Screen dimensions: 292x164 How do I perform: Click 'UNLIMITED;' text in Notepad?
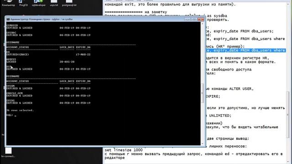(220, 115)
